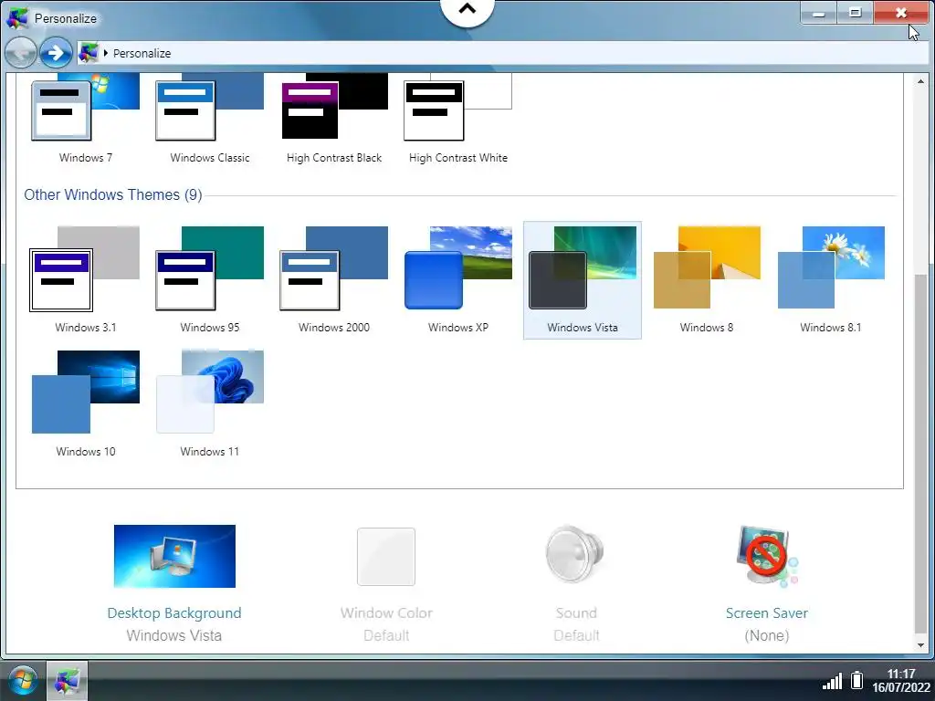Click the Sound label
Image resolution: width=935 pixels, height=701 pixels.
pos(576,612)
